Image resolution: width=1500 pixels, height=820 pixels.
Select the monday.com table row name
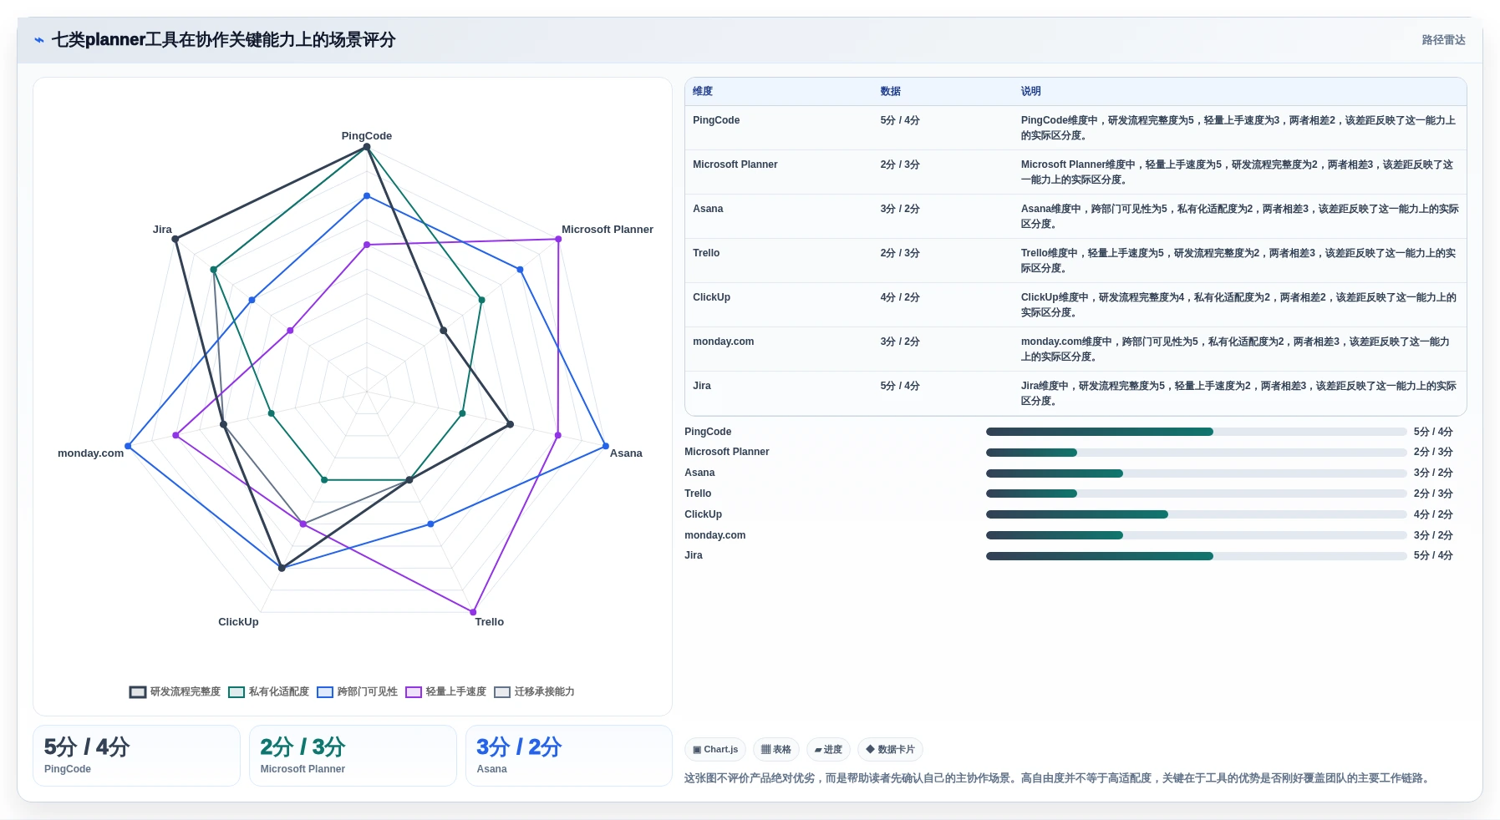[724, 342]
